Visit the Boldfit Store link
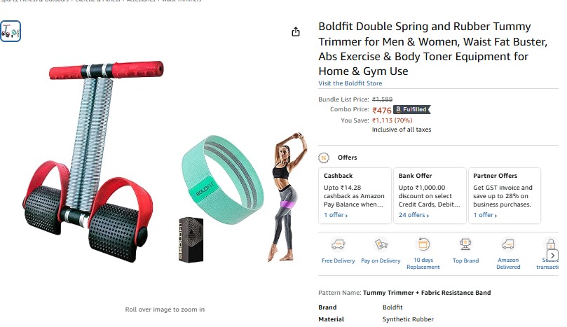 coord(350,83)
